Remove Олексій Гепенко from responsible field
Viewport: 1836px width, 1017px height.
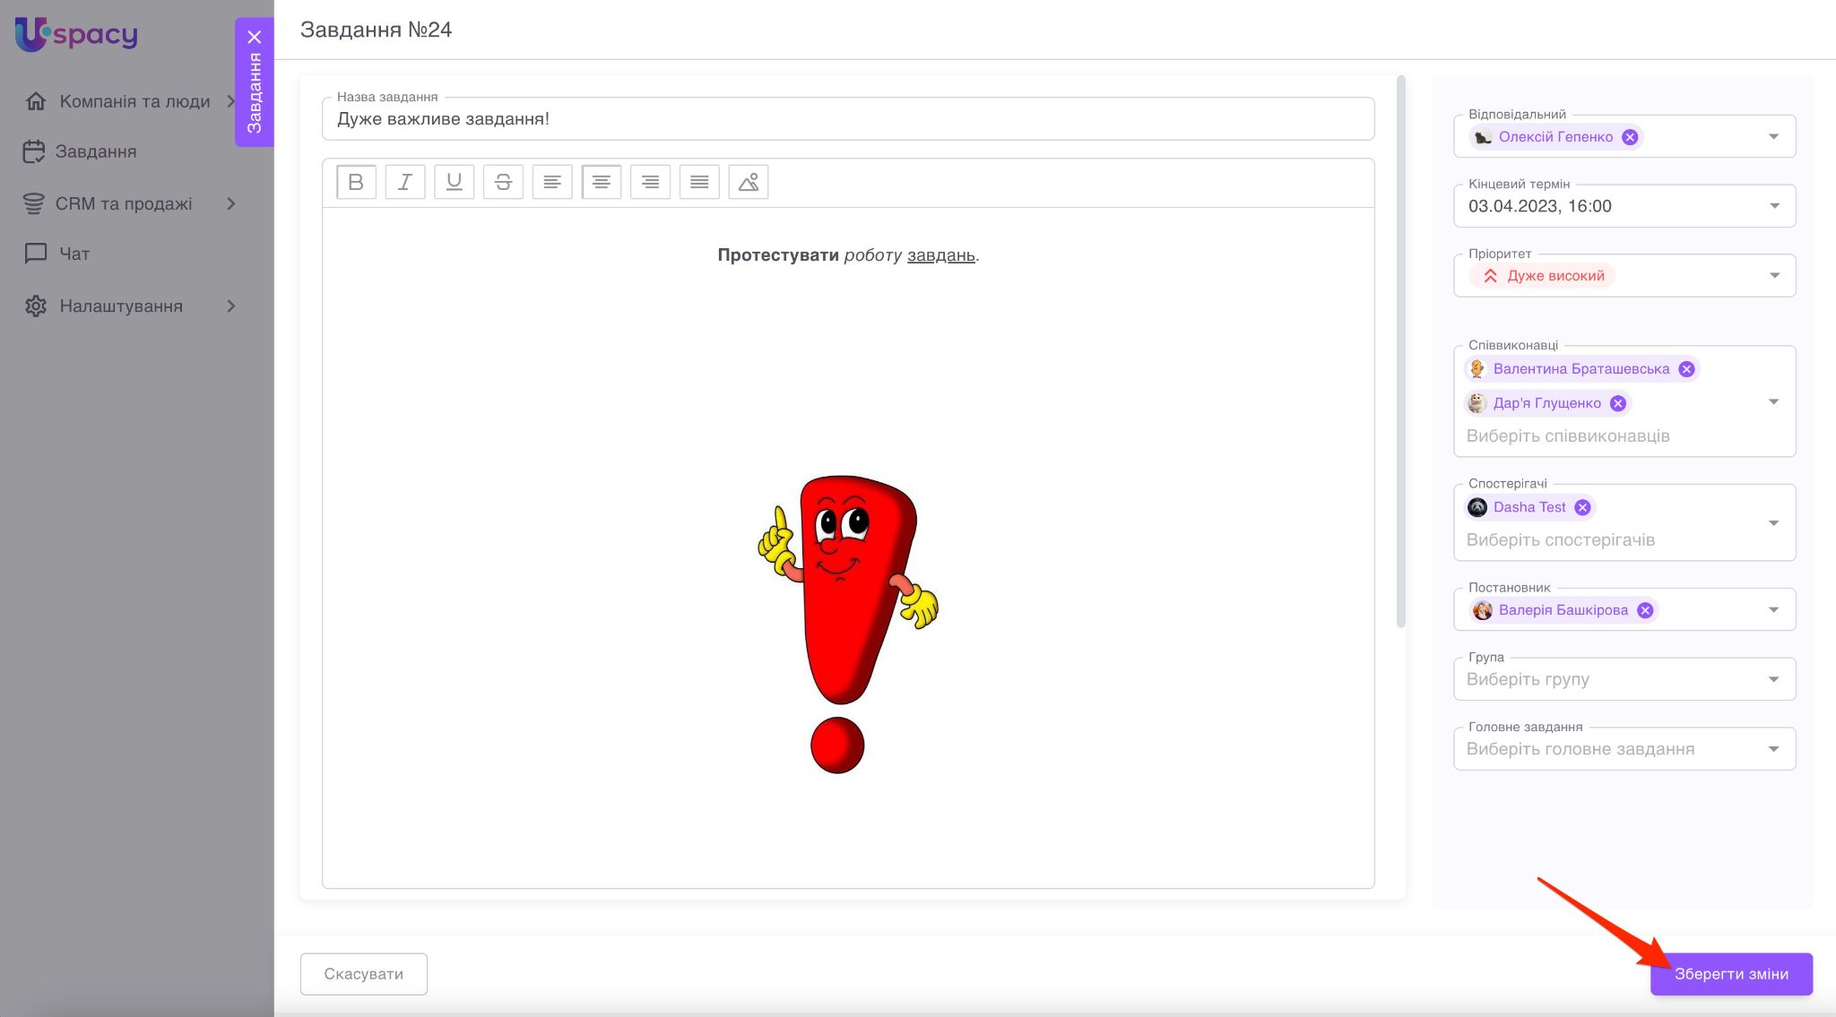(1630, 137)
